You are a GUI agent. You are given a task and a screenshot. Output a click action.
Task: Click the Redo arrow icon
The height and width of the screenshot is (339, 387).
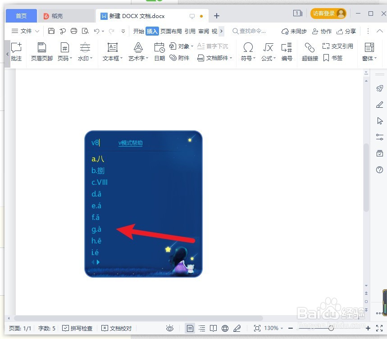(x=112, y=31)
